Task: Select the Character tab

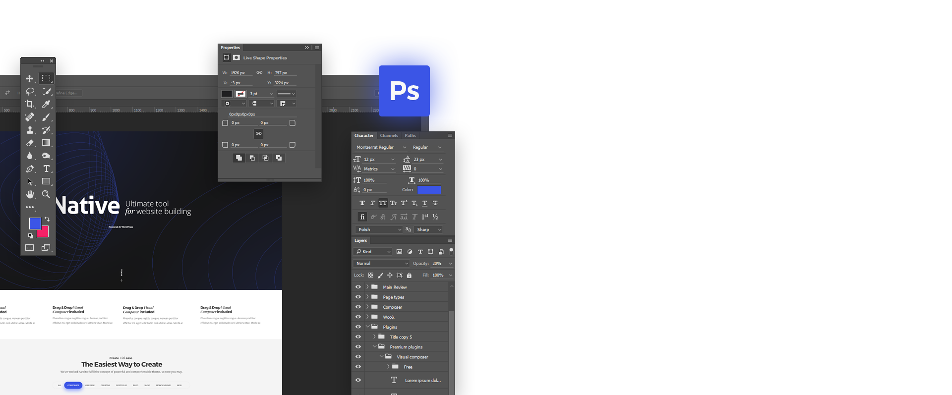Action: pyautogui.click(x=364, y=135)
